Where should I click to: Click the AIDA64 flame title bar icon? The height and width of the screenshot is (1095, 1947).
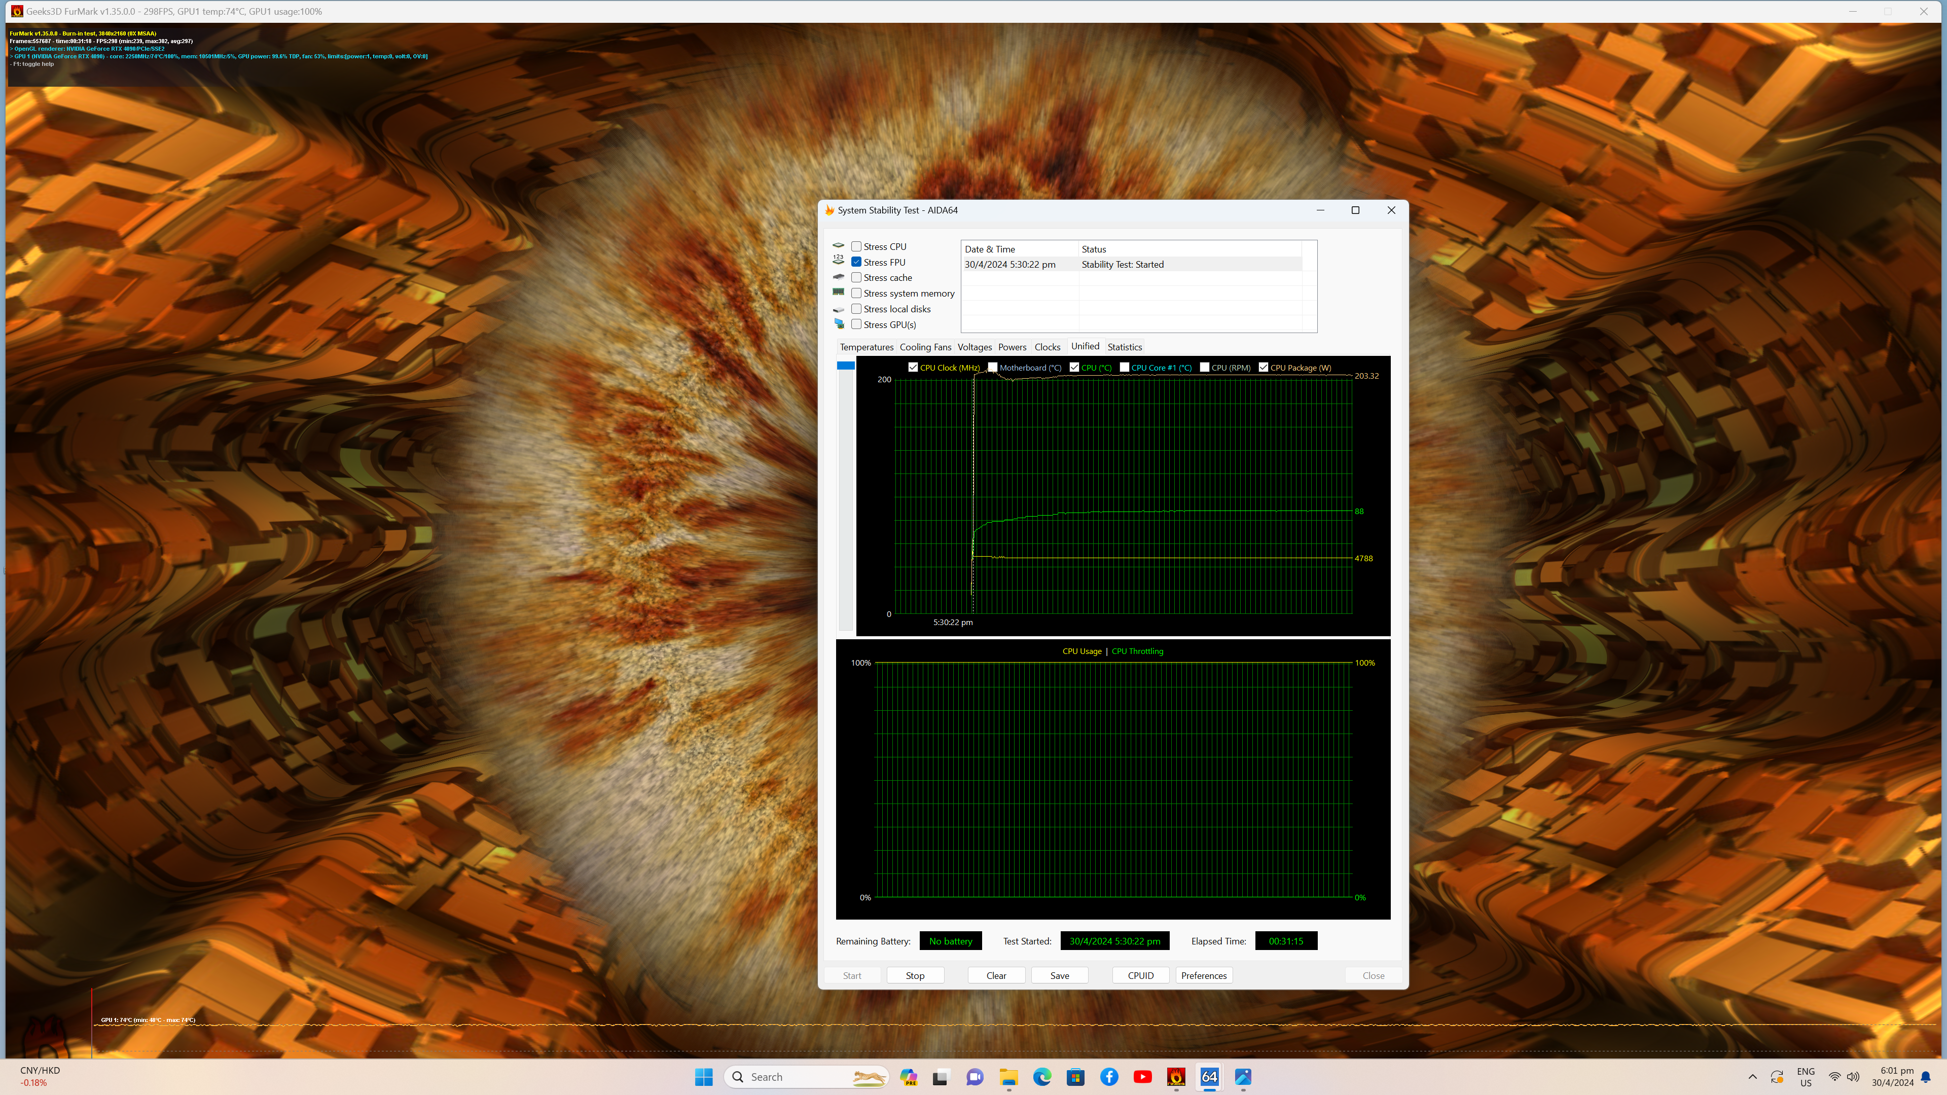(829, 210)
